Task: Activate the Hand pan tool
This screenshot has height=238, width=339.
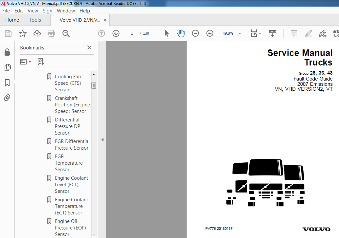Action: pyautogui.click(x=181, y=33)
